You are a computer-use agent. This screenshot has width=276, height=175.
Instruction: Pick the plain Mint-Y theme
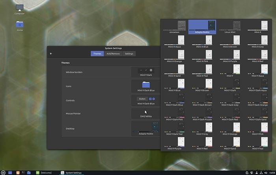click(x=230, y=71)
